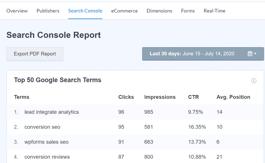This screenshot has width=265, height=163.
Task: View the Forms report
Action: [188, 11]
